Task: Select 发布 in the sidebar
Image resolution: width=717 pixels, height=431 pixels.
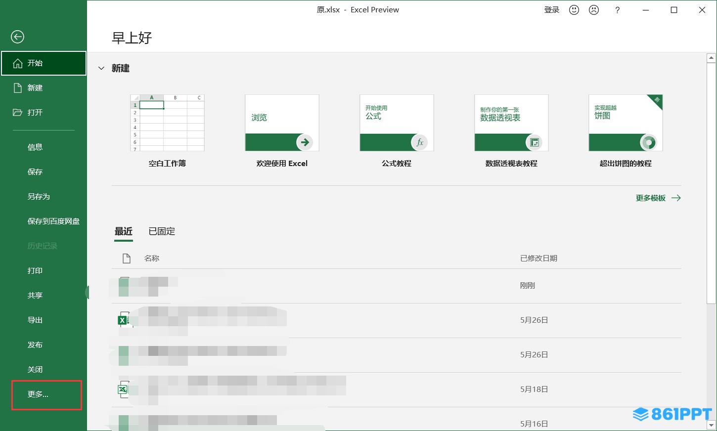Action: [44, 345]
